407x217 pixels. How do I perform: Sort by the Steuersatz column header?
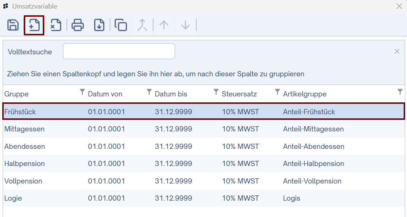[239, 94]
